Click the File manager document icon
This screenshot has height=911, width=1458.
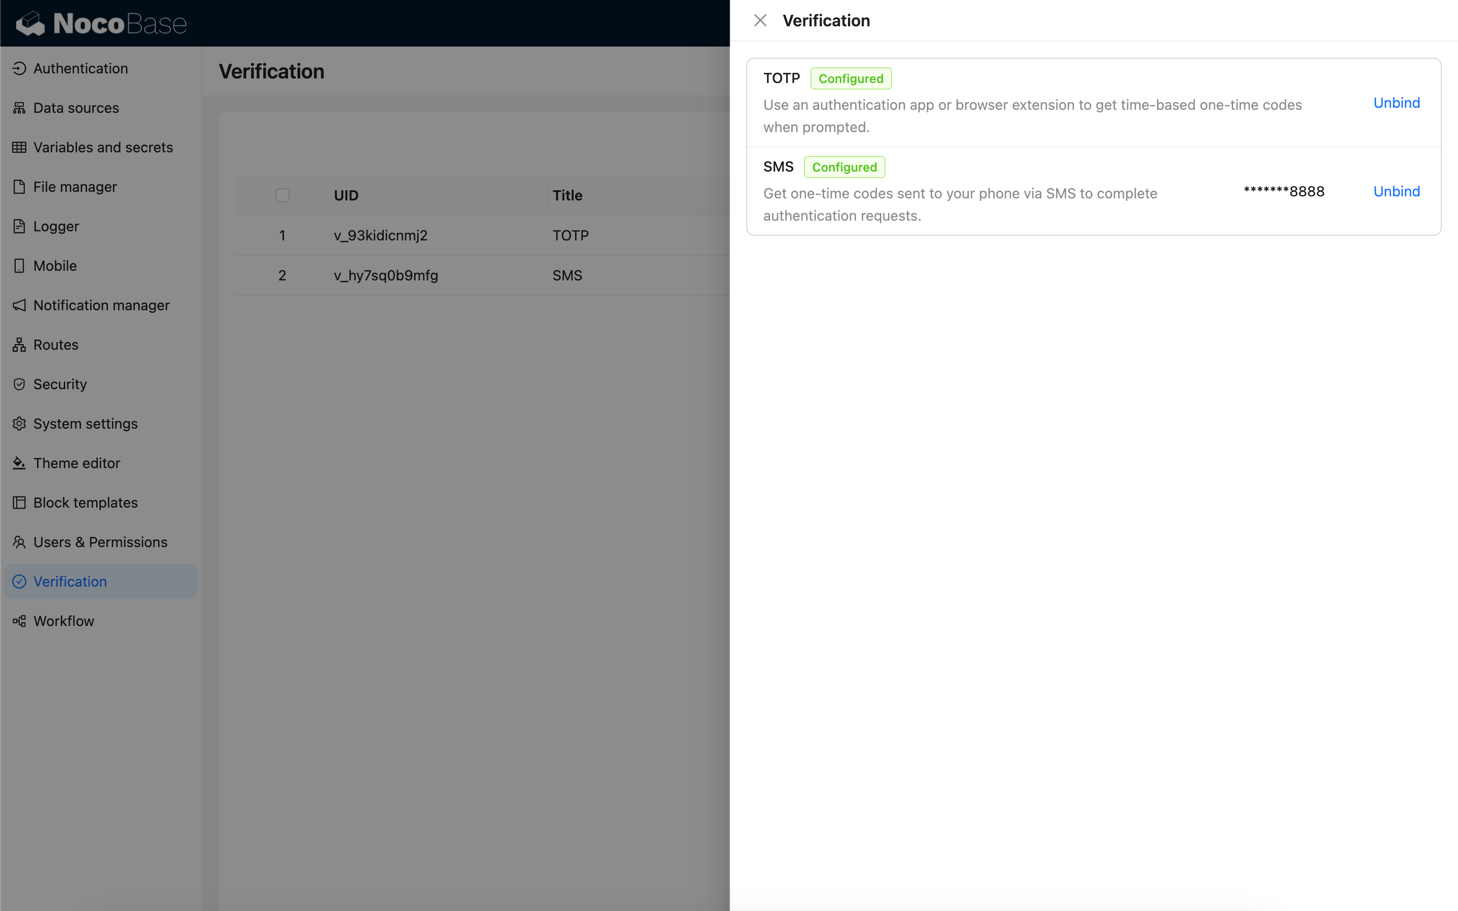pyautogui.click(x=19, y=187)
